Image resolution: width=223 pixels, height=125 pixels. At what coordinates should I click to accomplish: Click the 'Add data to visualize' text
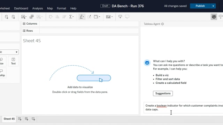[80, 87]
